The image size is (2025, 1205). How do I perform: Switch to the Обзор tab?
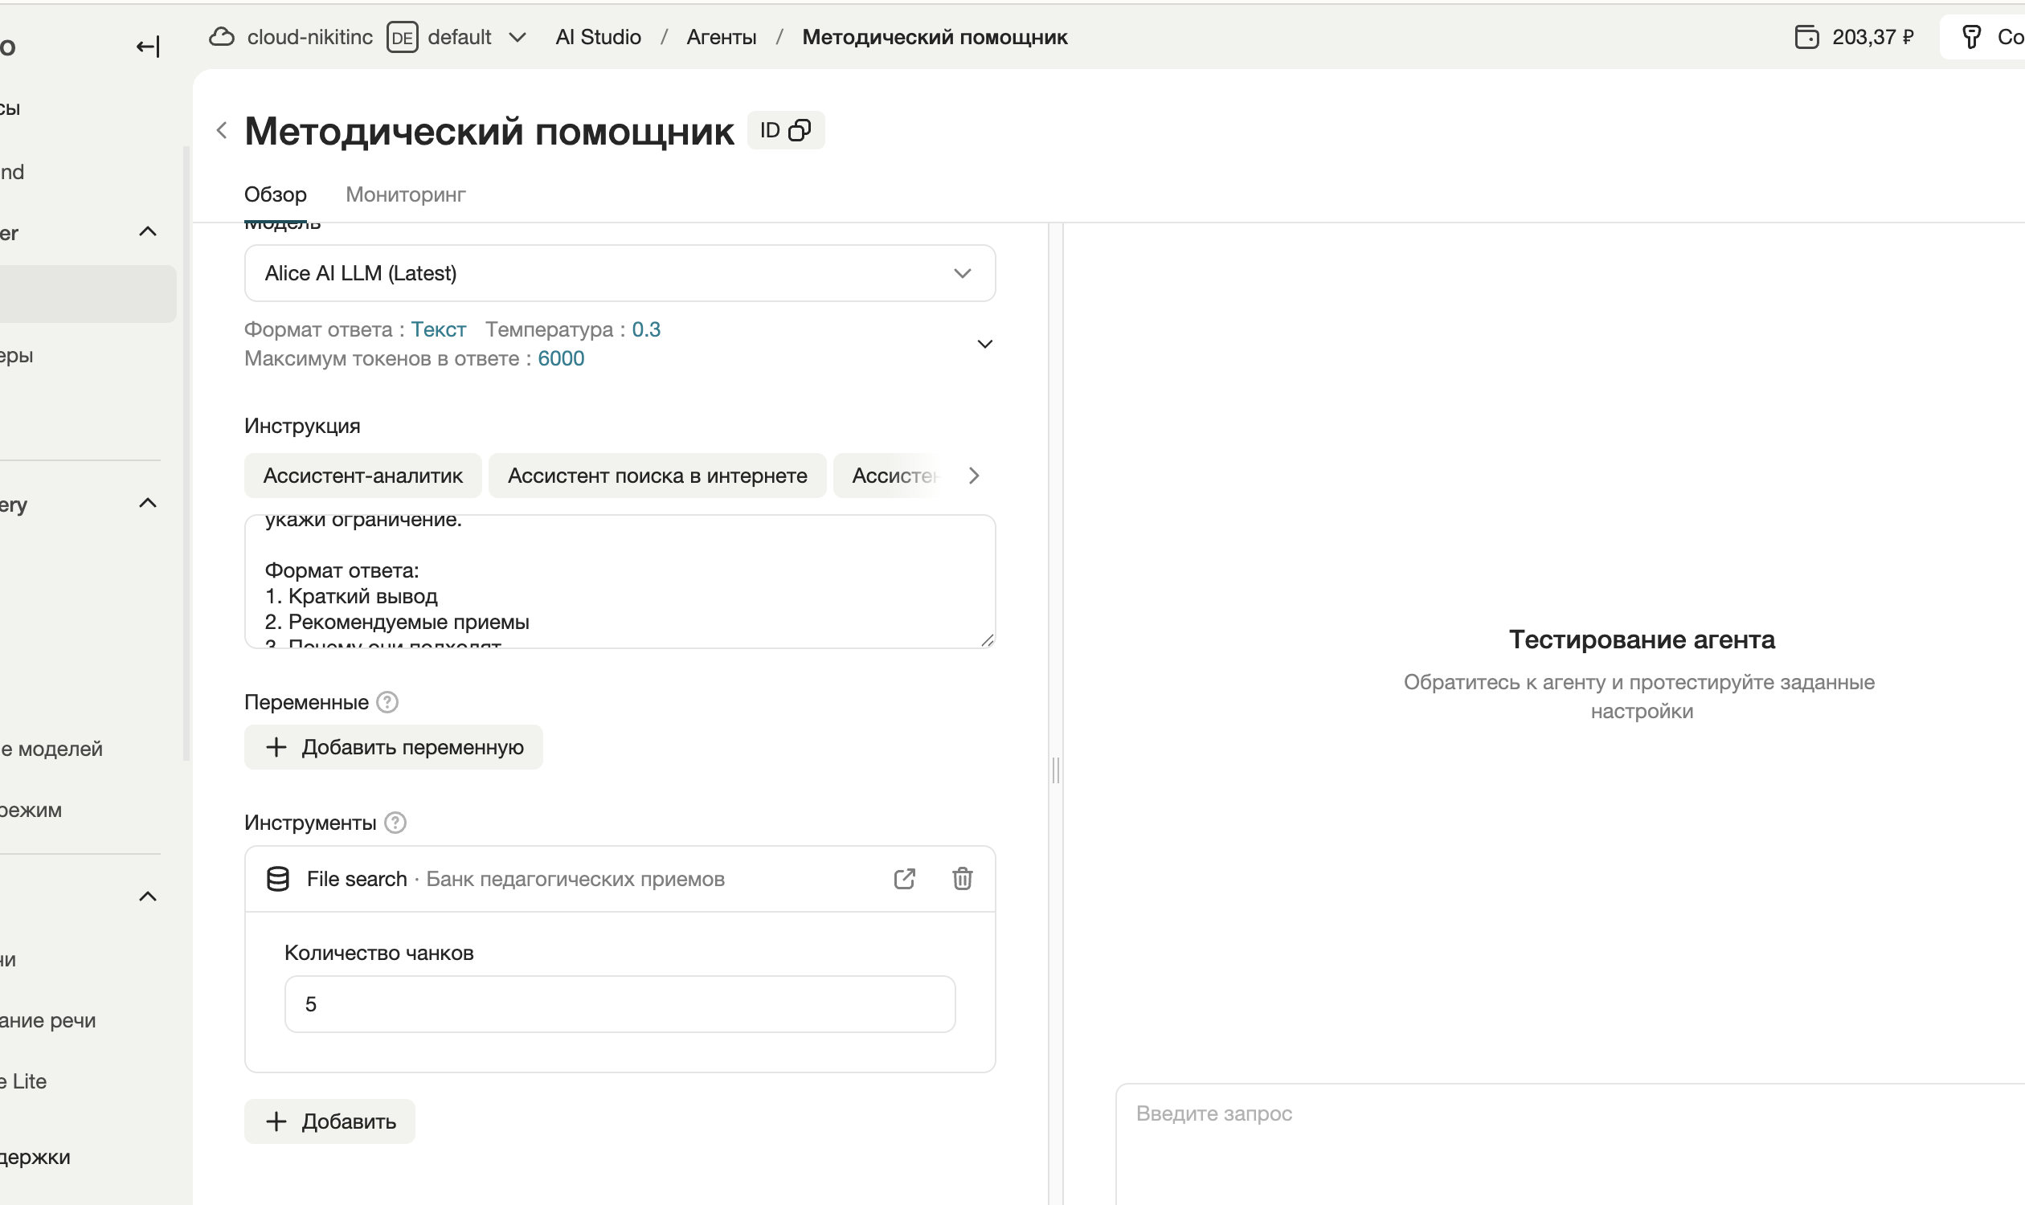click(x=276, y=195)
